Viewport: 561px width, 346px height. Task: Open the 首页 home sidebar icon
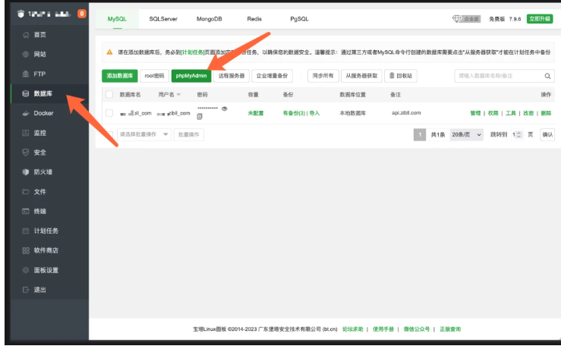(26, 35)
